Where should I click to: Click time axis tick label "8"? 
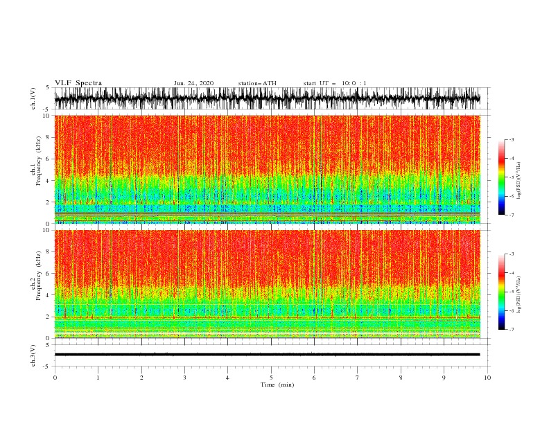click(401, 378)
